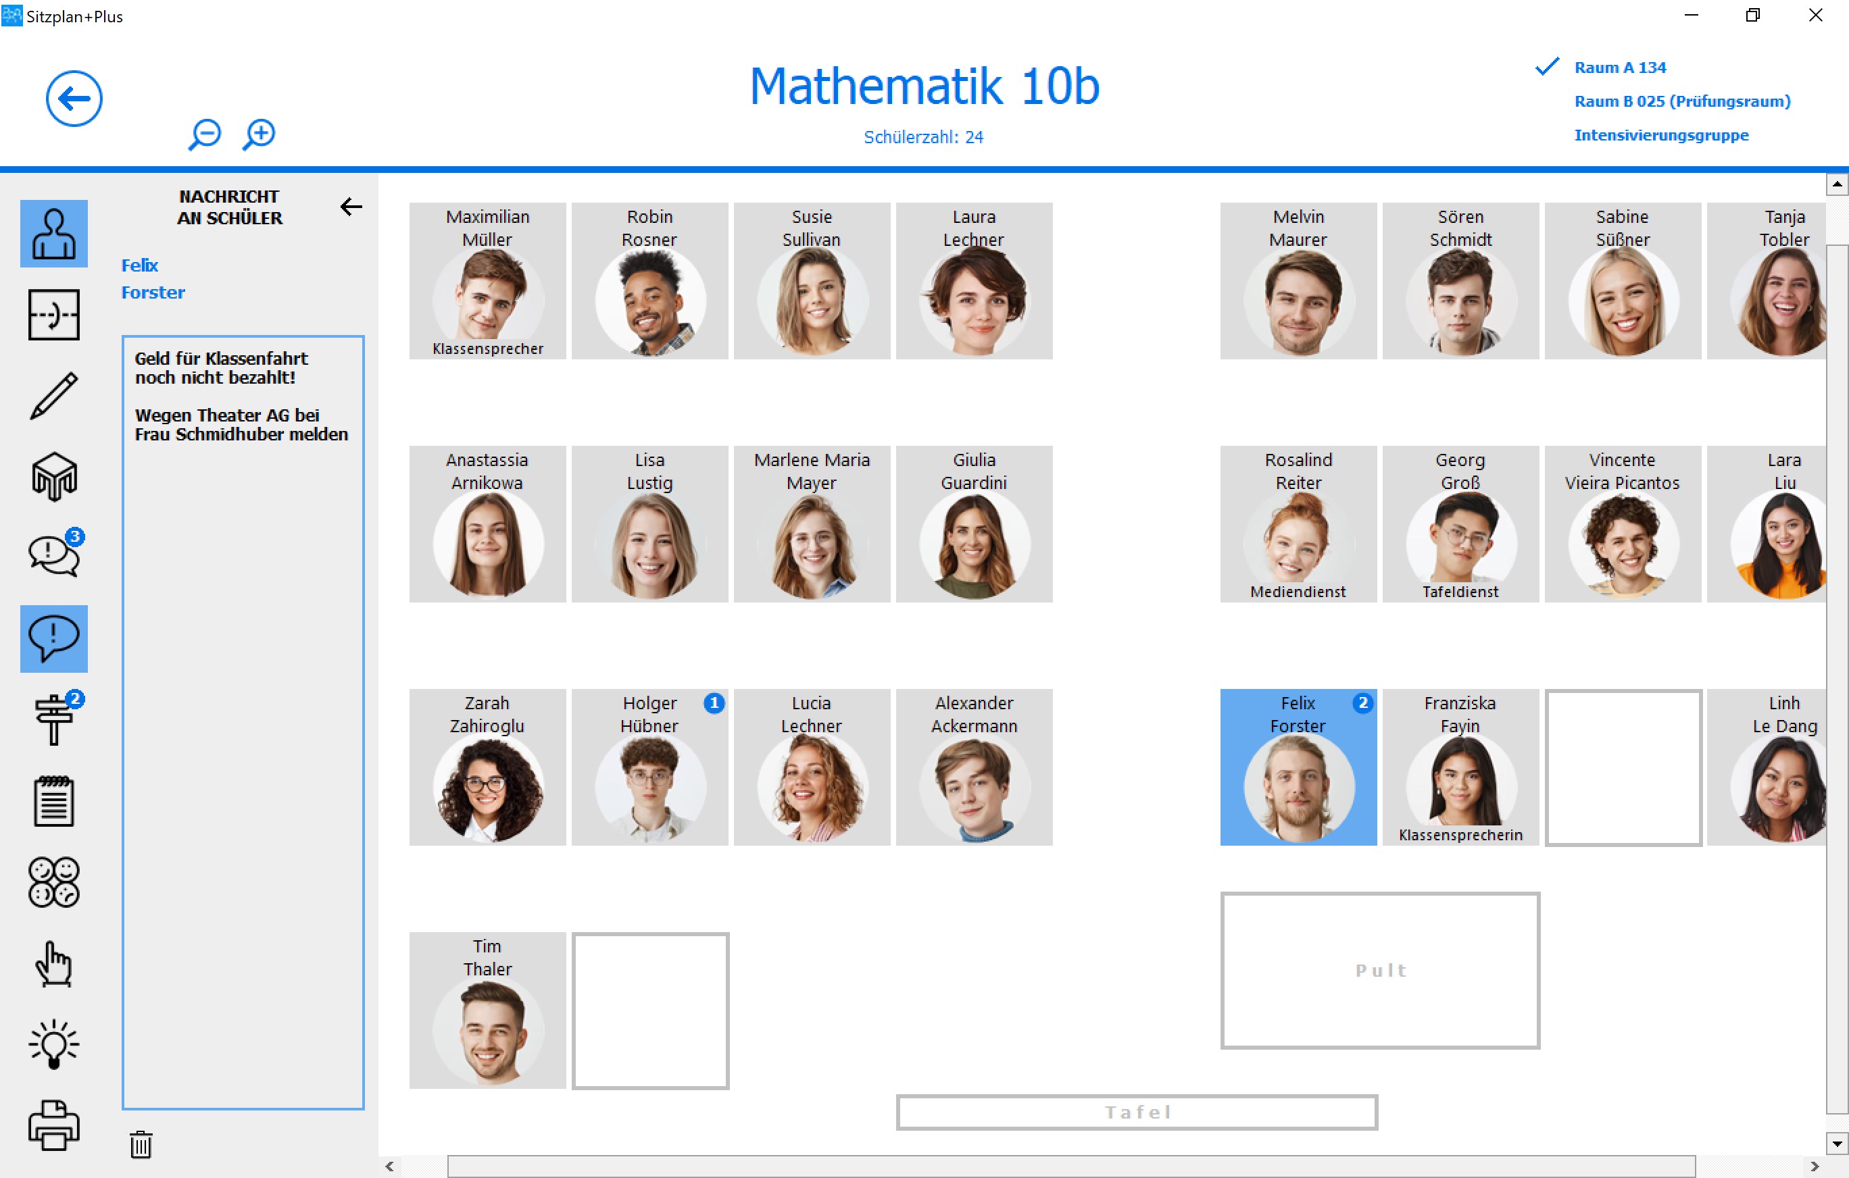This screenshot has width=1849, height=1178.
Task: Zoom out with the minus magnifier
Action: point(204,134)
